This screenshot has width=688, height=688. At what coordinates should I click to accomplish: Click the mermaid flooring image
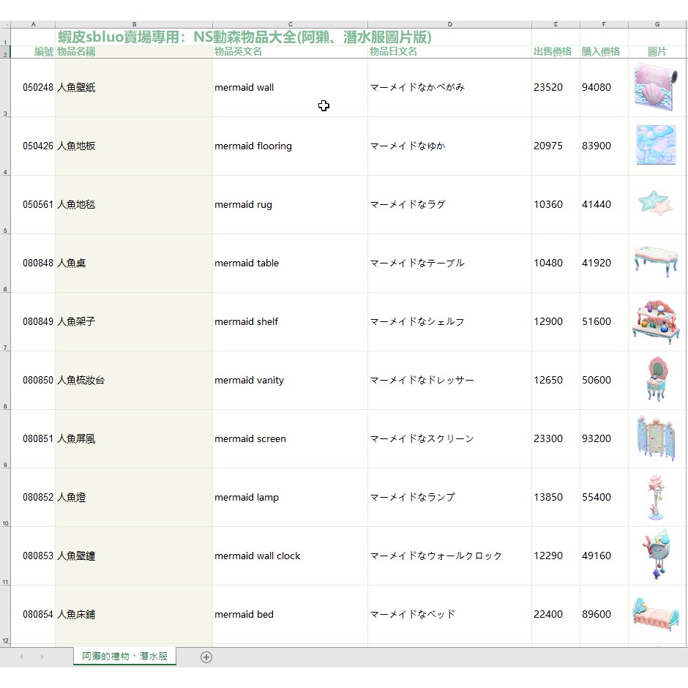[657, 145]
